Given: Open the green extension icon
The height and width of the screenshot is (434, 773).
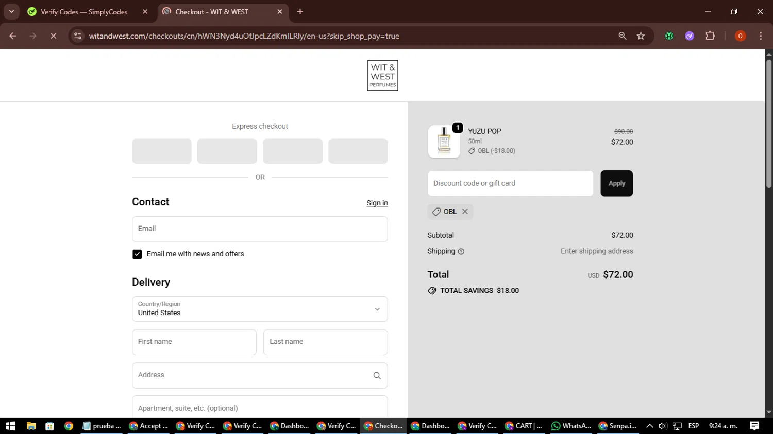Looking at the screenshot, I should [669, 36].
